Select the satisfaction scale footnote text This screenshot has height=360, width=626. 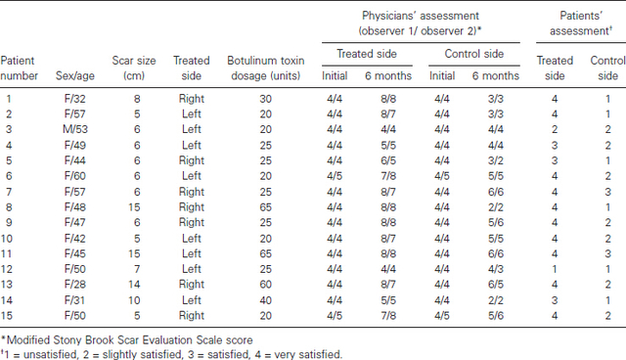(171, 354)
